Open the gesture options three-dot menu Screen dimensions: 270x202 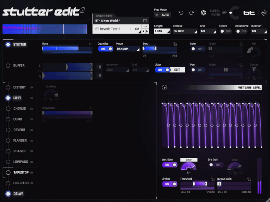point(145,27)
